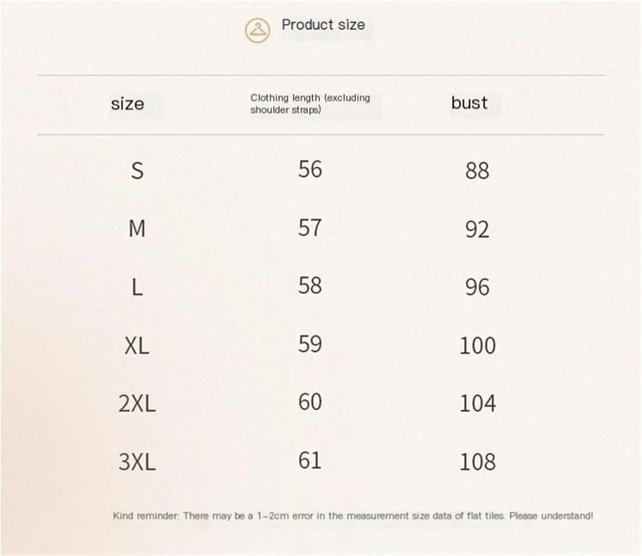Screen dimensions: 642x556
Task: Click the bust value 92
Action: tap(477, 229)
